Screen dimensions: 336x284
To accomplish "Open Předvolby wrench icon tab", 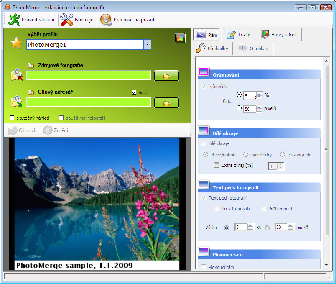I will pos(212,48).
